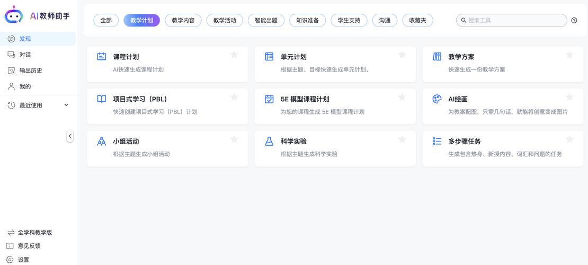Click the magnifier icon in search box
This screenshot has height=265, width=588.
click(x=464, y=21)
